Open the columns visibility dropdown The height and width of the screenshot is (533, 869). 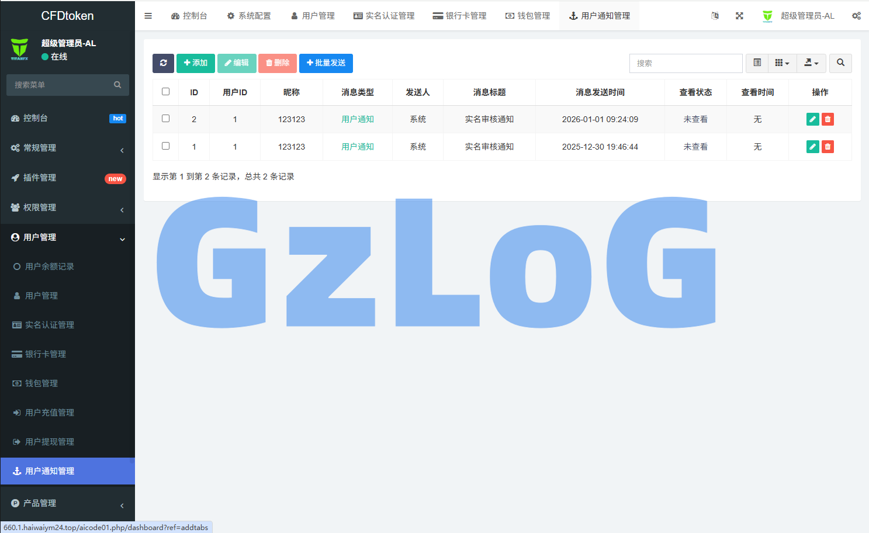pyautogui.click(x=782, y=63)
